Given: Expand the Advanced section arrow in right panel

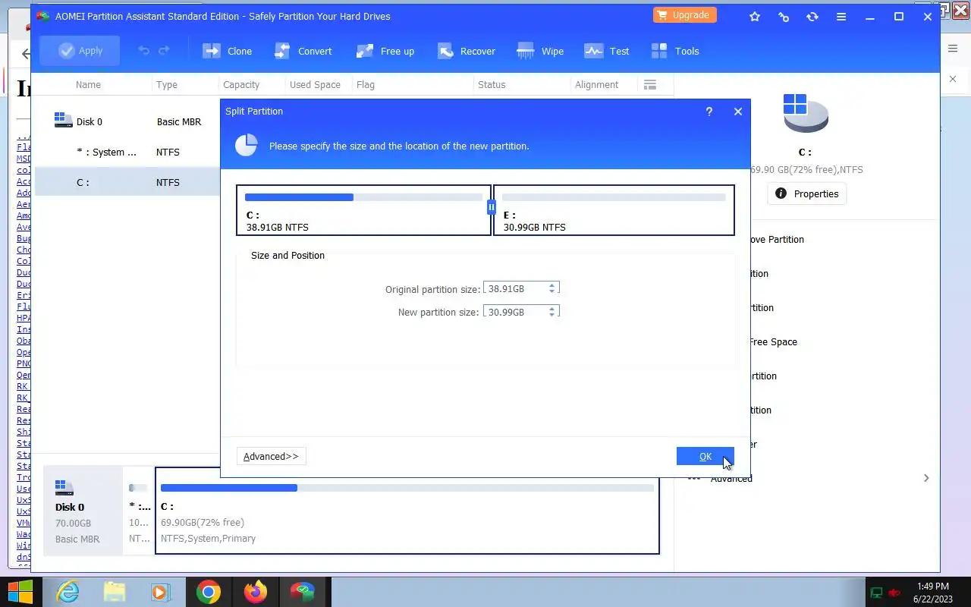Looking at the screenshot, I should tap(925, 478).
